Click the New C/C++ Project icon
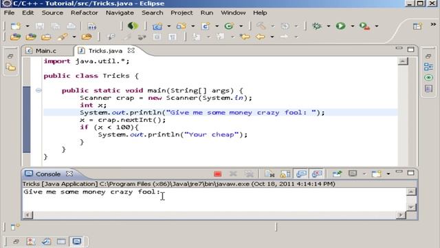Image resolution: width=440 pixels, height=248 pixels. tap(157, 26)
